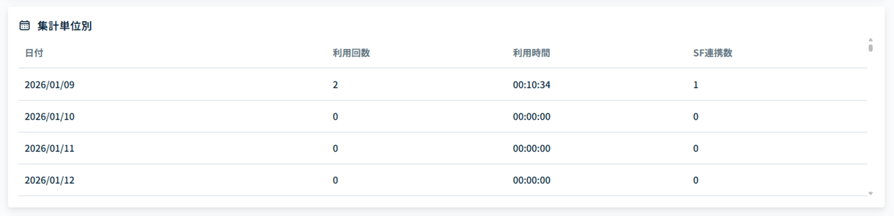This screenshot has width=894, height=216.
Task: Click the 00:10:34 usage time cell
Action: point(531,85)
